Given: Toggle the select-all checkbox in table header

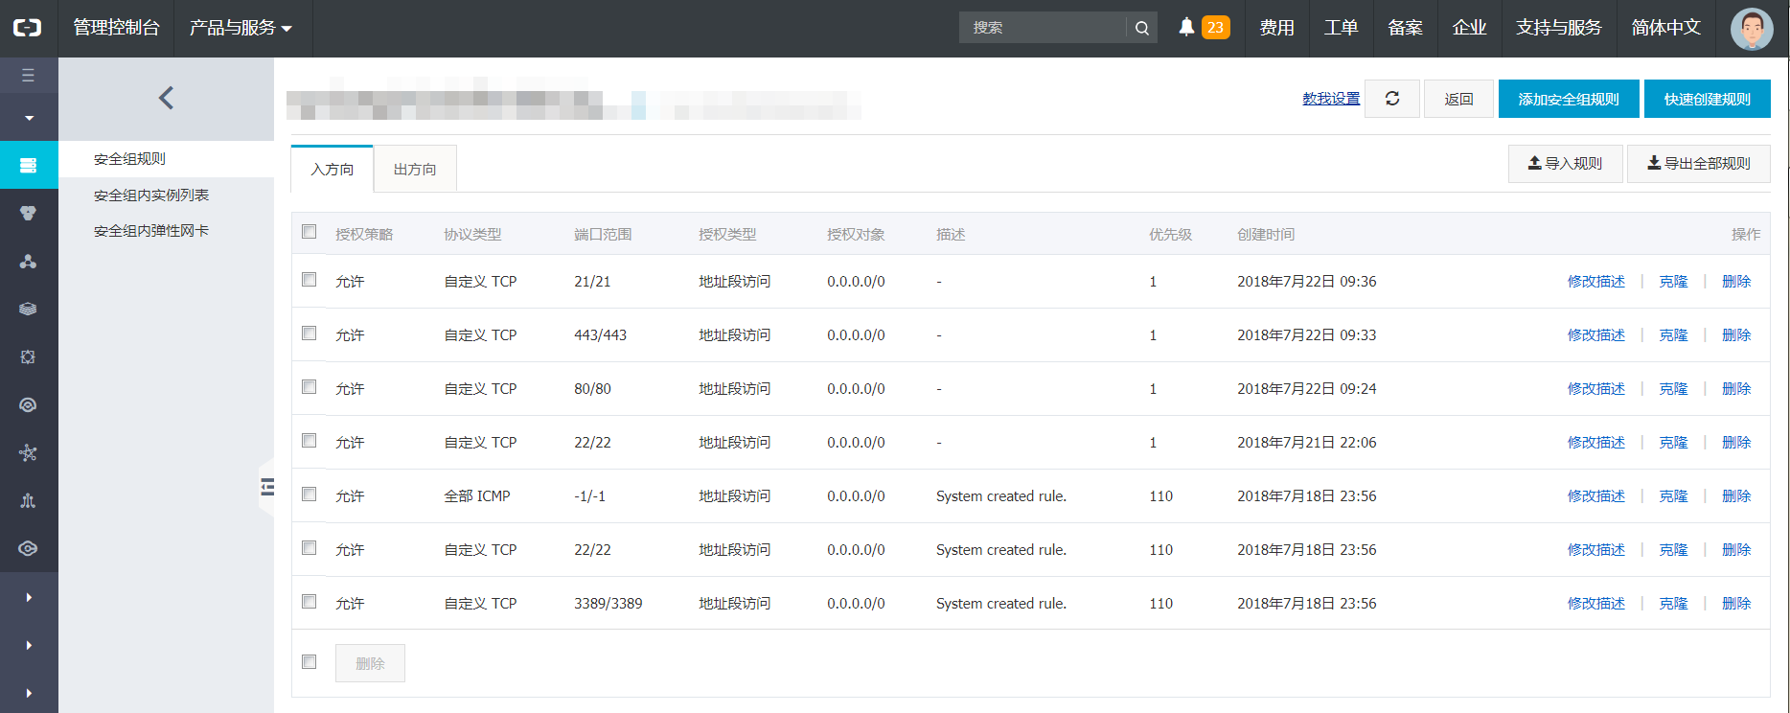Looking at the screenshot, I should 309,232.
